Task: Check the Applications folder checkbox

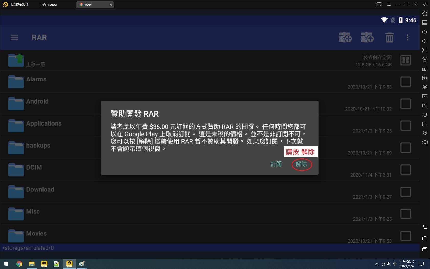Action: (x=405, y=126)
